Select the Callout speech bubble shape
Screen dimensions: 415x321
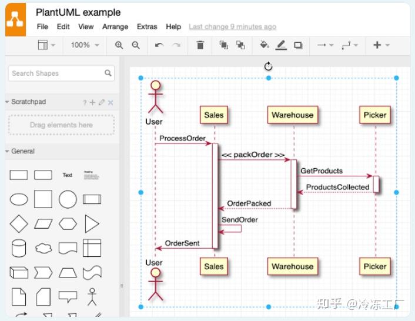(x=68, y=297)
